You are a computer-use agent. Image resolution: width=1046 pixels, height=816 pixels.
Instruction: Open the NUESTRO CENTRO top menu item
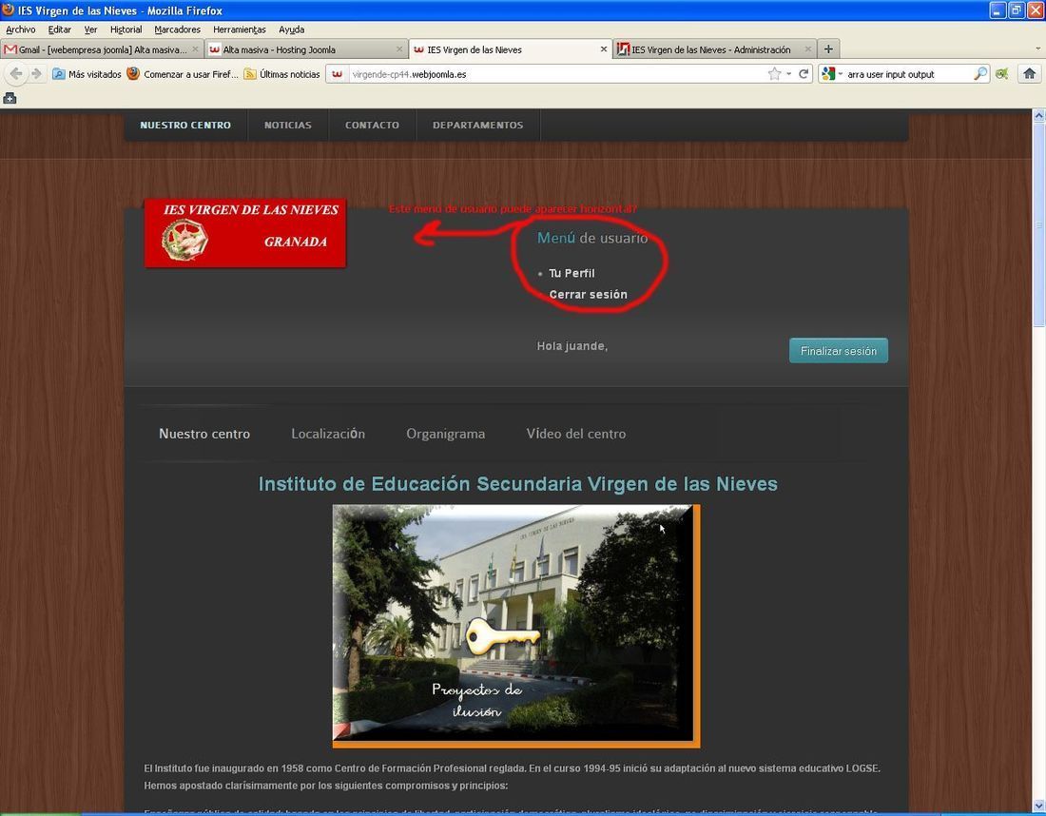tap(185, 125)
